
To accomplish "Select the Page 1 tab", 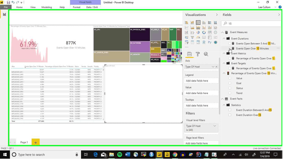I will click(24, 142).
